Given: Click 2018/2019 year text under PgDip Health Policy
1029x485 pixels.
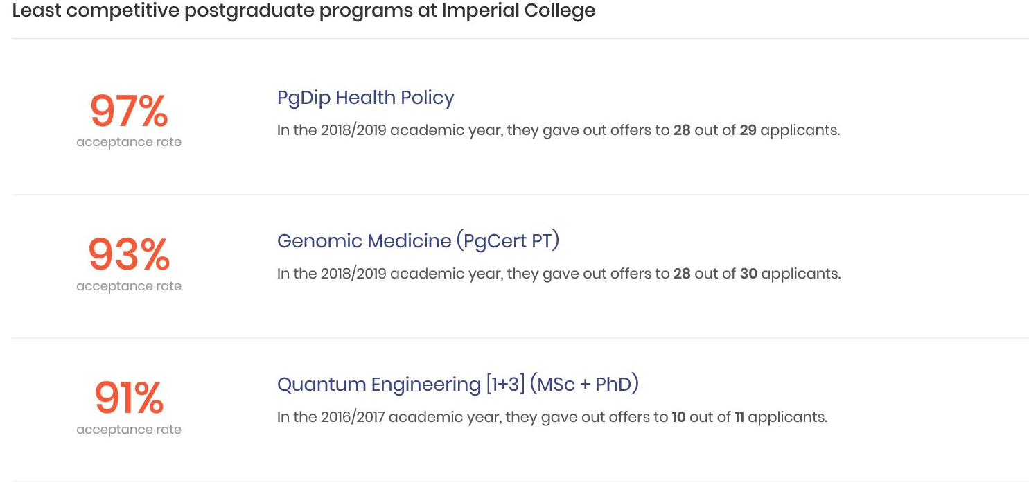Looking at the screenshot, I should point(353,130).
